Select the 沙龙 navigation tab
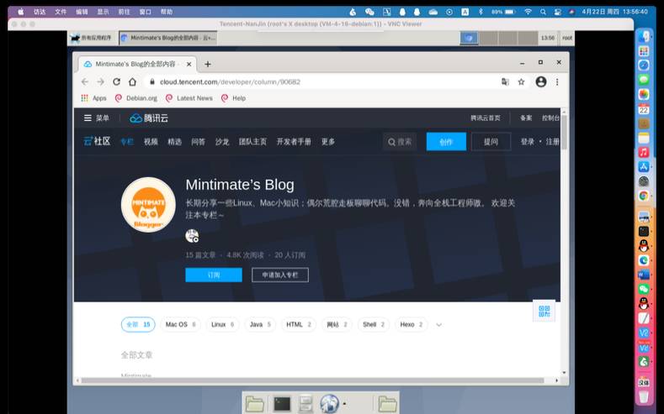The image size is (664, 414). click(222, 142)
